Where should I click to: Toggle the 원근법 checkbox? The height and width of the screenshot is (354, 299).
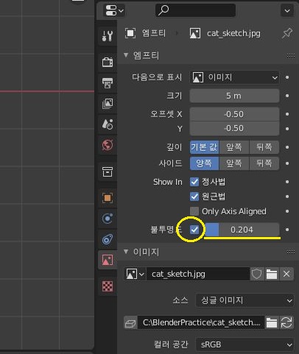[x=194, y=197]
